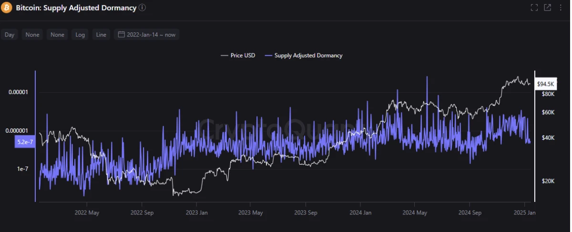
Task: Enter fullscreen chart view
Action: pos(534,8)
